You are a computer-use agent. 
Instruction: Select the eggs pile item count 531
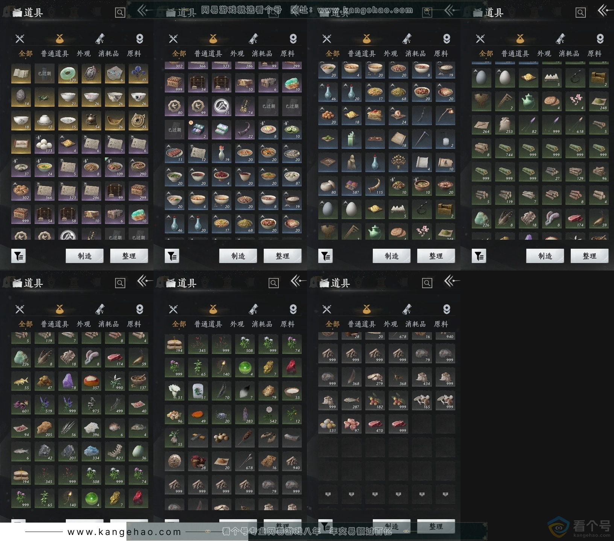[328, 424]
